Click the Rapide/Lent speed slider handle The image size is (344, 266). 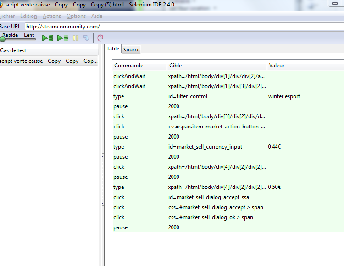pos(3,40)
